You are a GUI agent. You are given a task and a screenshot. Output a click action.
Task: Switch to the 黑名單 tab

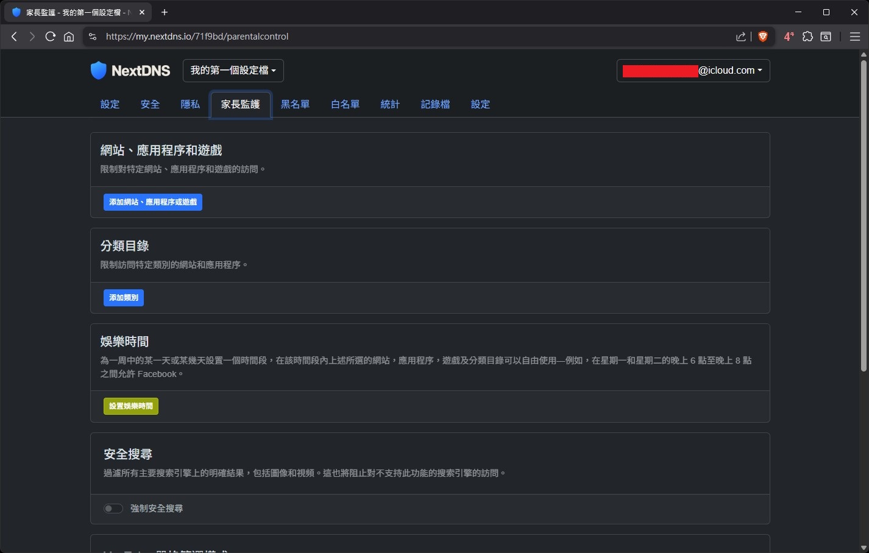tap(296, 104)
